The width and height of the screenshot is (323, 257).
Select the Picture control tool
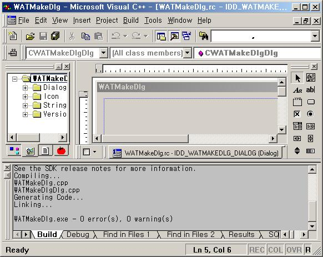pyautogui.click(x=310, y=78)
